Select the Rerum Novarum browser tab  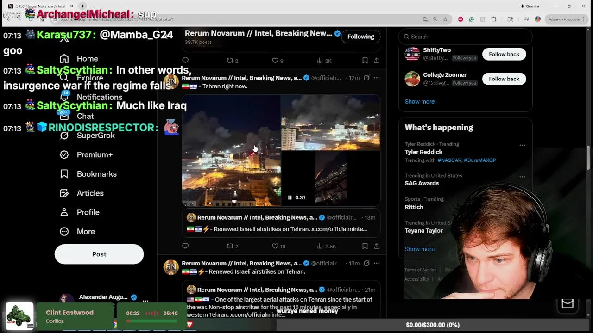(40, 6)
